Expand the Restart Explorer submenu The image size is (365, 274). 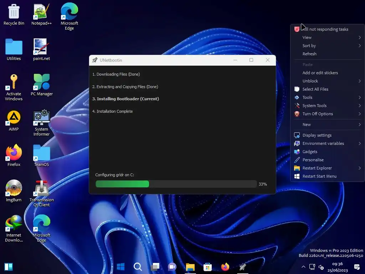pyautogui.click(x=328, y=168)
